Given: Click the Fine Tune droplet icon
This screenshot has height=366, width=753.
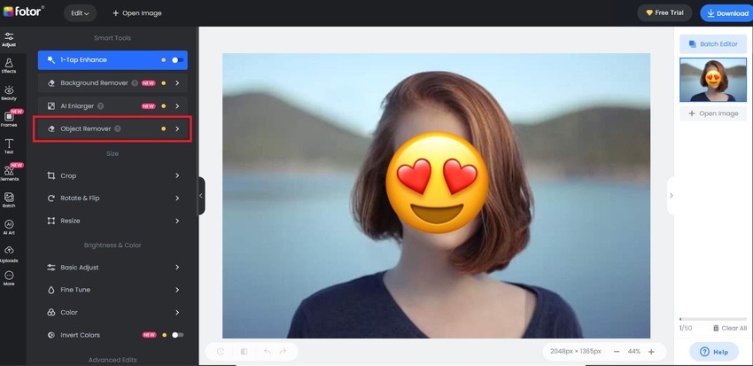Looking at the screenshot, I should point(50,290).
